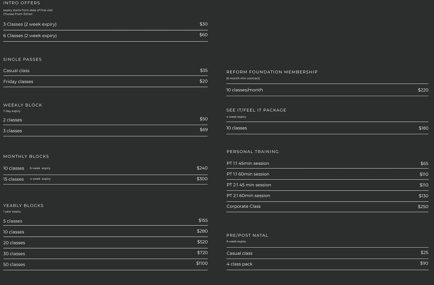Open the Reform Foundation Membership heading

point(272,72)
